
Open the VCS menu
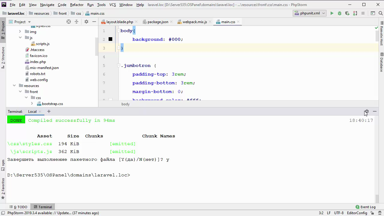click(x=112, y=5)
